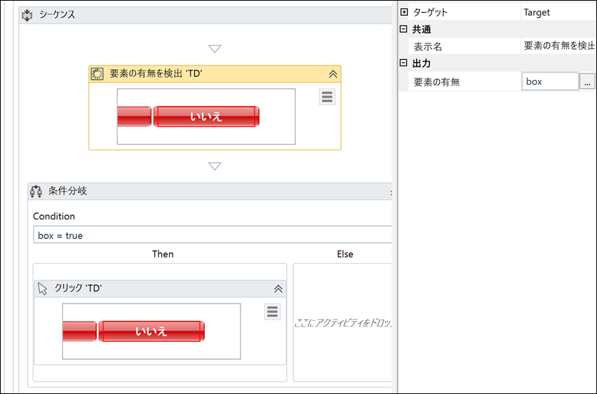Edit the 要素の有無 output field 'box'
This screenshot has height=394, width=597.
pos(550,81)
